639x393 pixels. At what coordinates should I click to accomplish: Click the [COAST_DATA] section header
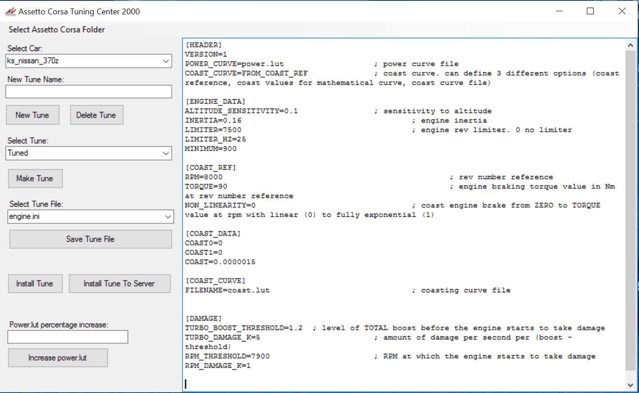tap(213, 234)
